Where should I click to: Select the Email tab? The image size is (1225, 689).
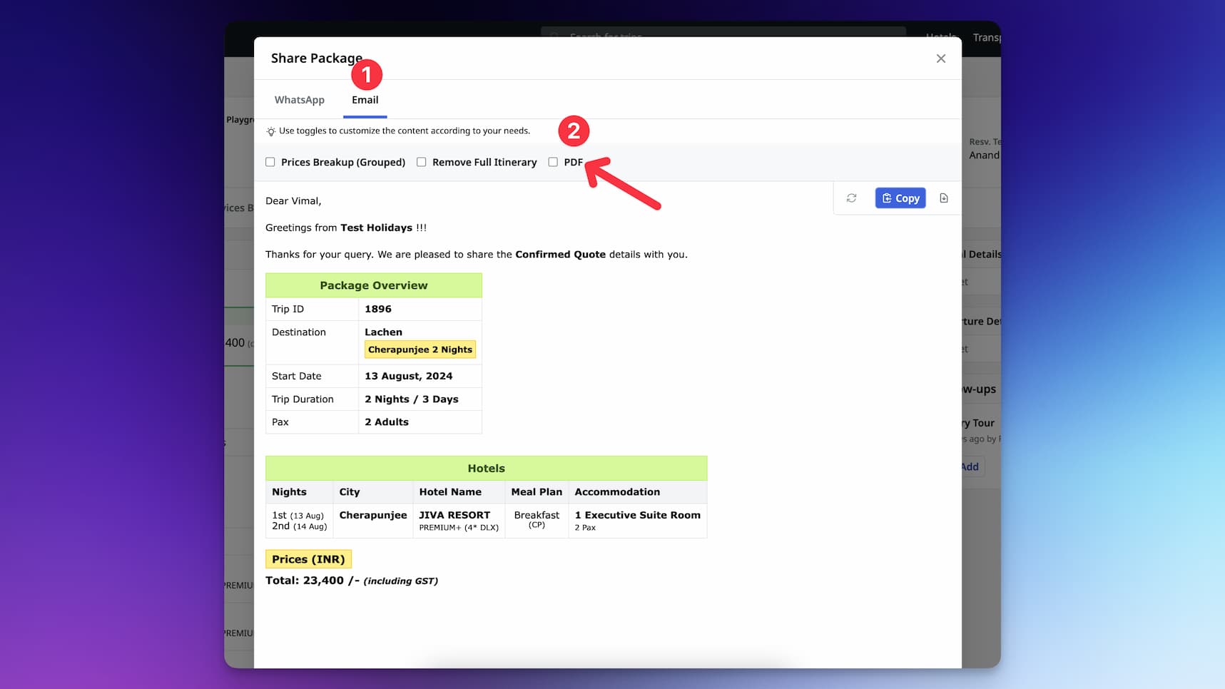365,100
